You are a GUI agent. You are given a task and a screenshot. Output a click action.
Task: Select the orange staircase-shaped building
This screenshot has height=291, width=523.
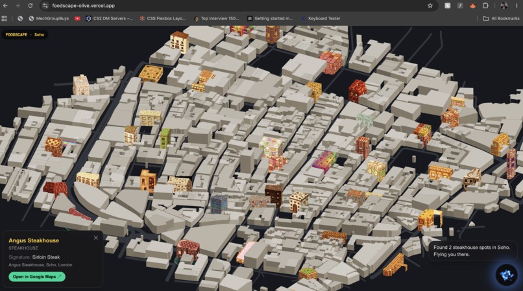coord(395,265)
